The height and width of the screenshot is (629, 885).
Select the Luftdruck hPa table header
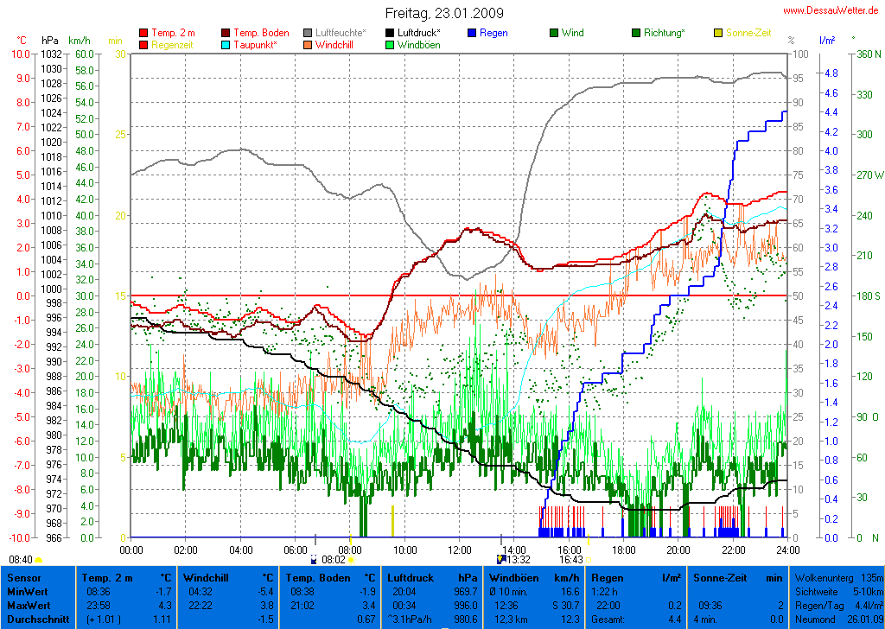tap(432, 577)
